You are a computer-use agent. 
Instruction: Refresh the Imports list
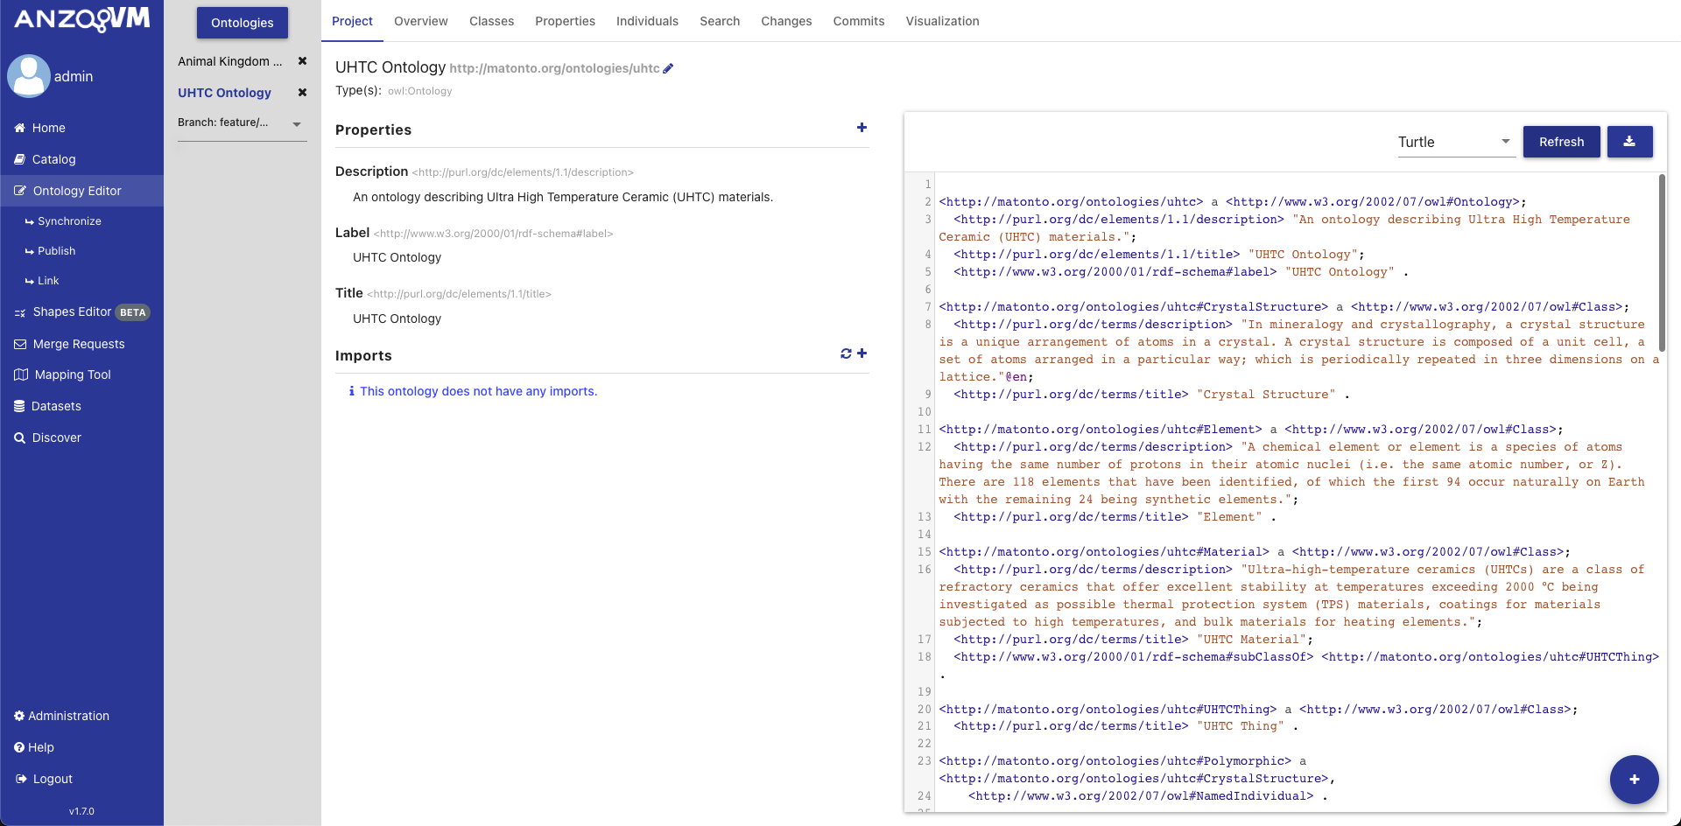point(845,353)
